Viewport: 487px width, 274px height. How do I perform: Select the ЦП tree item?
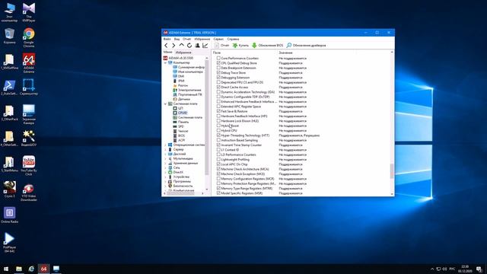pyautogui.click(x=178, y=108)
